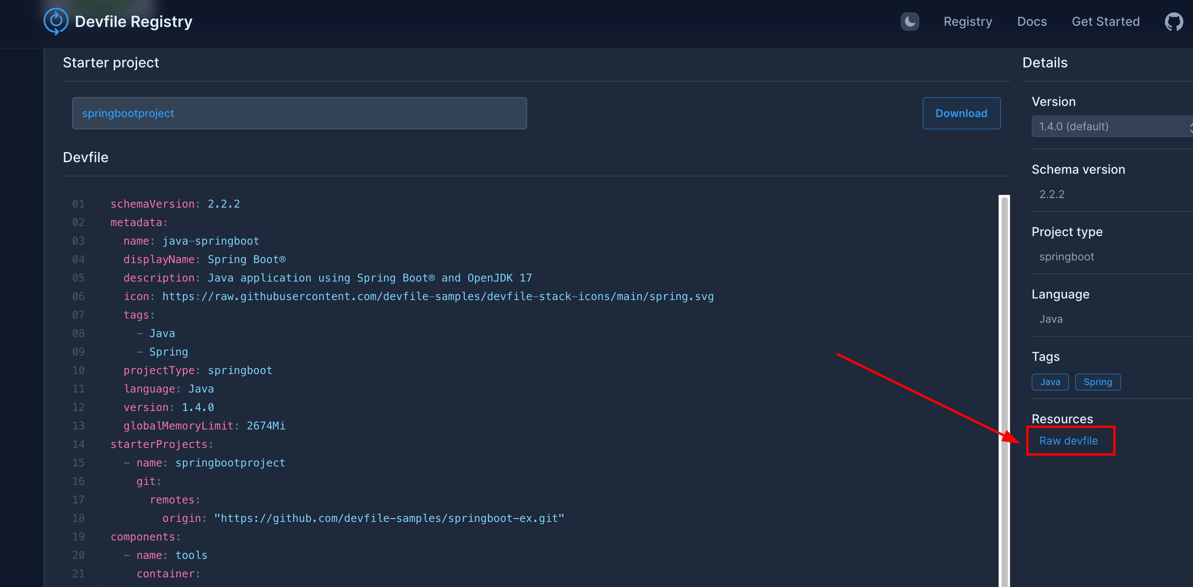Click the version: 1.4.0 code line
1193x587 pixels.
pos(169,407)
